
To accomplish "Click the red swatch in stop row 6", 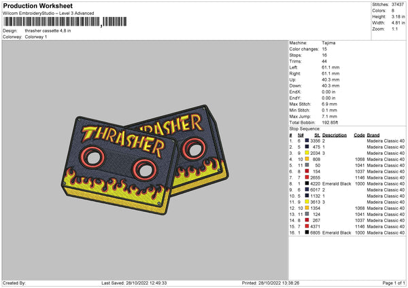I will click(307, 171).
